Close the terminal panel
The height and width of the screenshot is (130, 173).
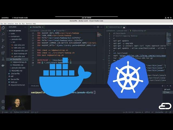click(171, 86)
